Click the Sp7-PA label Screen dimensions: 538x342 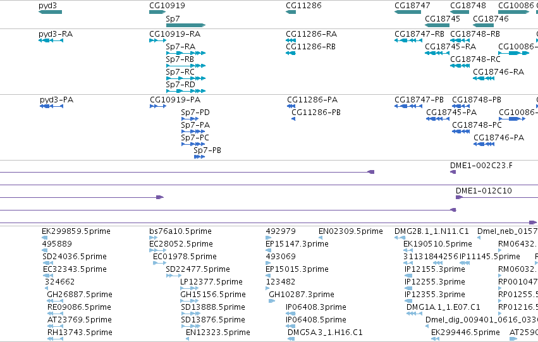pyautogui.click(x=195, y=125)
